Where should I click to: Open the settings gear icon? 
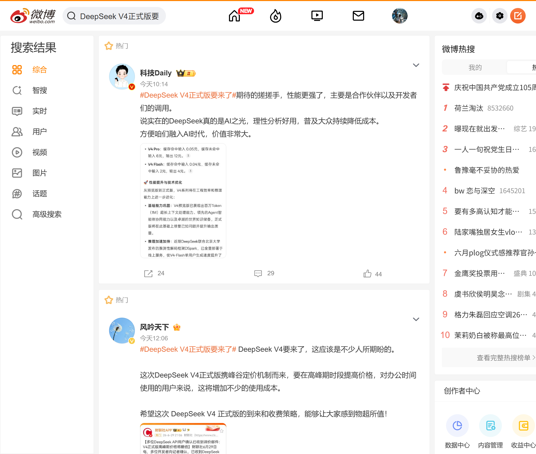pyautogui.click(x=500, y=16)
